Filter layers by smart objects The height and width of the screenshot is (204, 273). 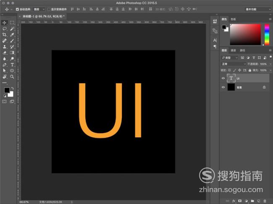pos(265,58)
